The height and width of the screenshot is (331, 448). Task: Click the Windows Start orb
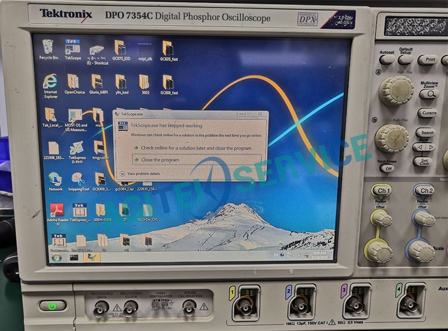pyautogui.click(x=57, y=258)
